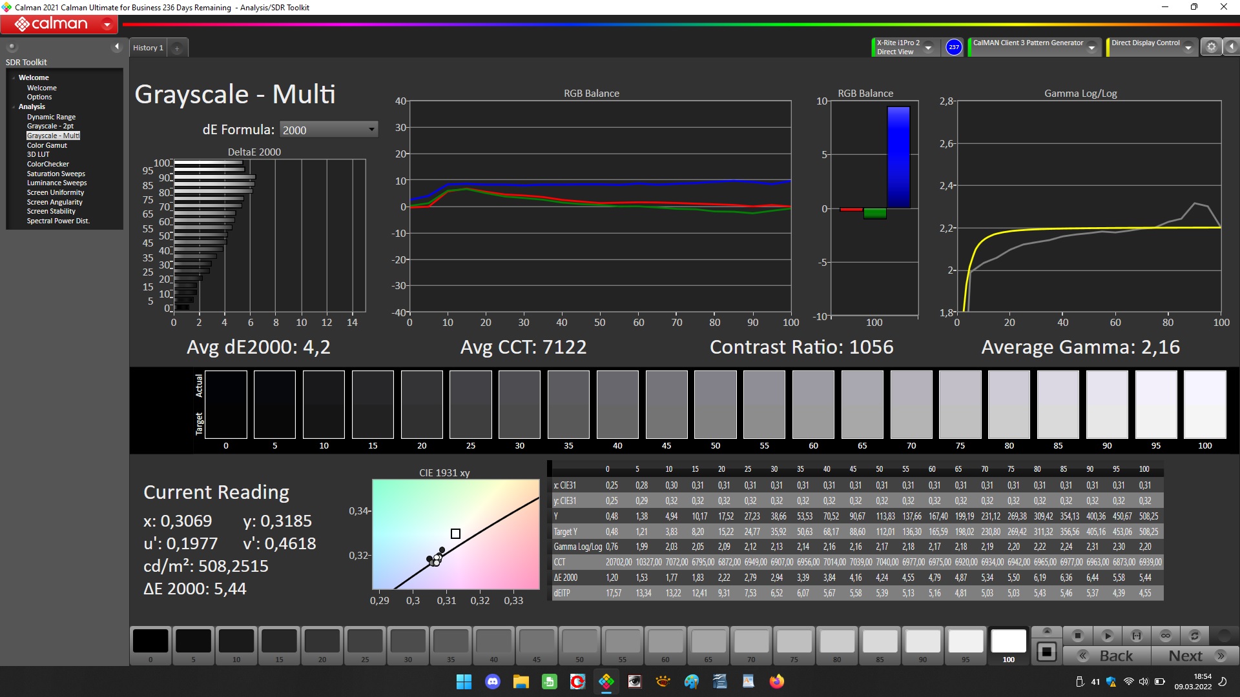Click the continuous infinity read icon
Image resolution: width=1240 pixels, height=697 pixels.
1165,636
